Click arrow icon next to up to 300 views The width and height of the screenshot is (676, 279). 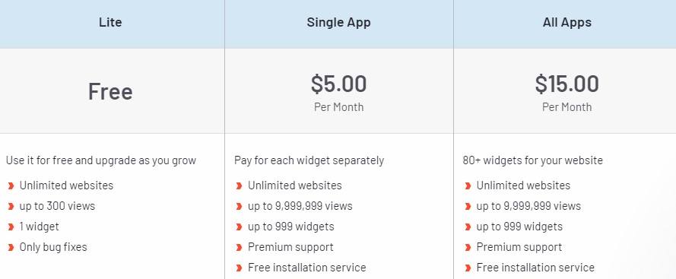11,207
